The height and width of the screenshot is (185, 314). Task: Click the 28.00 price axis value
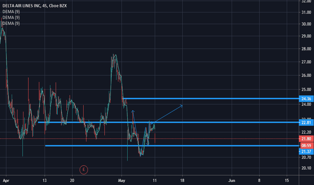coord(306,49)
